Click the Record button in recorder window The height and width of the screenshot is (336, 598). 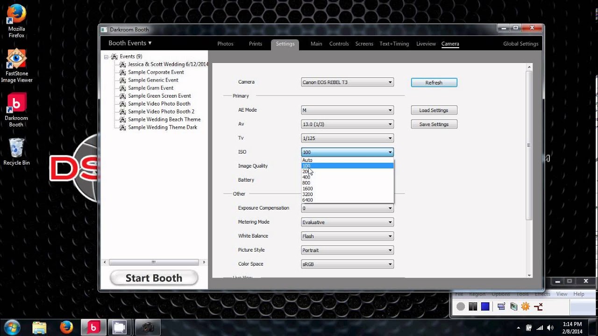[461, 307]
